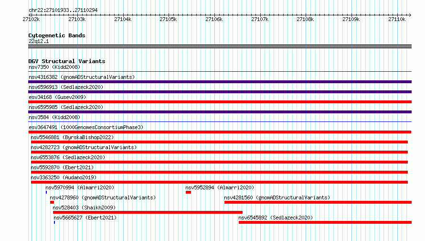This screenshot has width=425, height=241.
Task: Click the 27102k ruler tick label
Action: coord(31,19)
